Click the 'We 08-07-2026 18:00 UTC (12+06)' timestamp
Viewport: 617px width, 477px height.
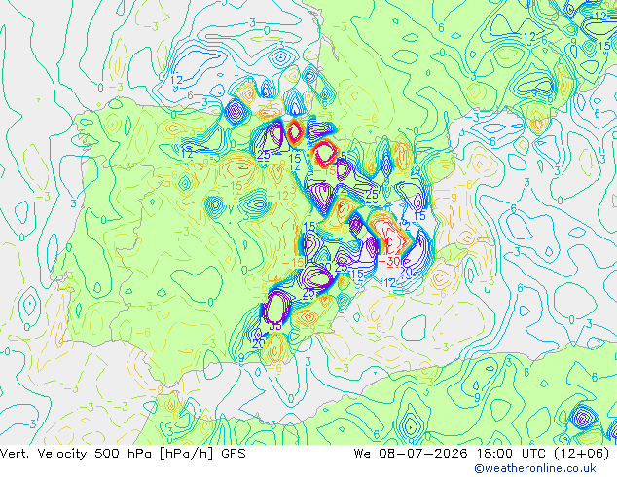pyautogui.click(x=482, y=454)
